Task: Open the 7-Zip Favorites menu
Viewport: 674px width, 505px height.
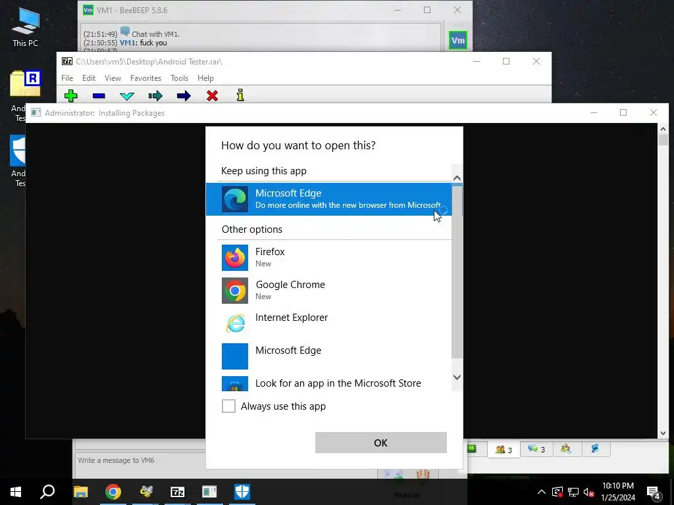Action: click(x=145, y=78)
